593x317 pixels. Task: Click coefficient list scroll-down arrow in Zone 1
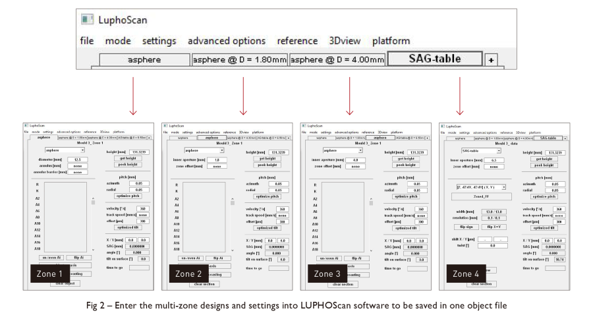93,250
